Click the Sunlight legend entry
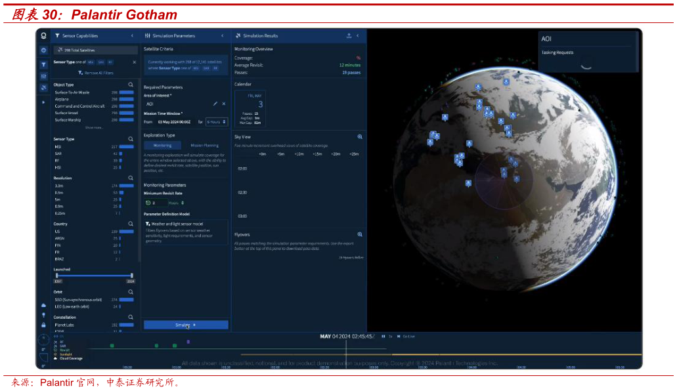This screenshot has height=391, width=677. [x=63, y=354]
